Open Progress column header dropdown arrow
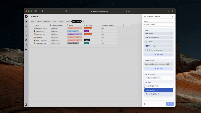201x113 pixels. click(x=116, y=25)
